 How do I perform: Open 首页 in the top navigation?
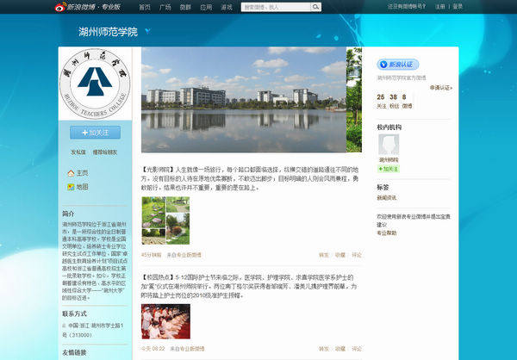[144, 6]
